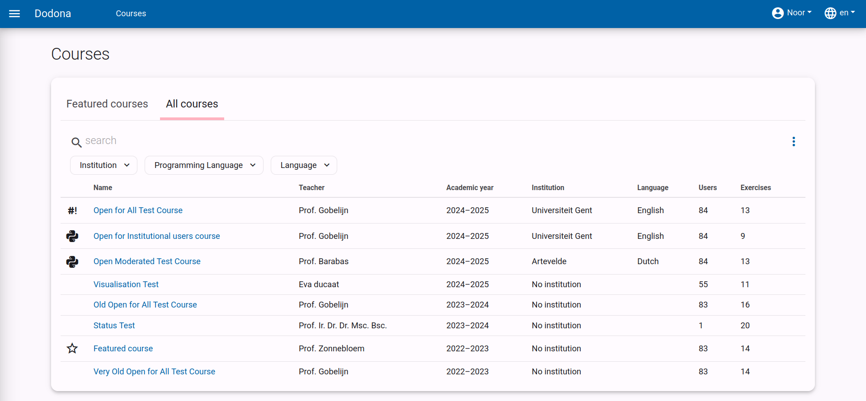Click the Artevelde institution cell
Viewport: 866px width, 401px height.
[549, 261]
